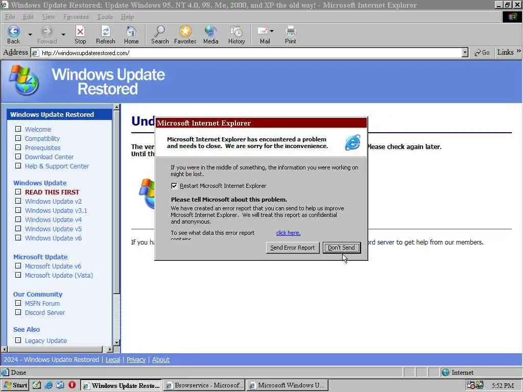Click the Back toolbar icon

tap(14, 34)
